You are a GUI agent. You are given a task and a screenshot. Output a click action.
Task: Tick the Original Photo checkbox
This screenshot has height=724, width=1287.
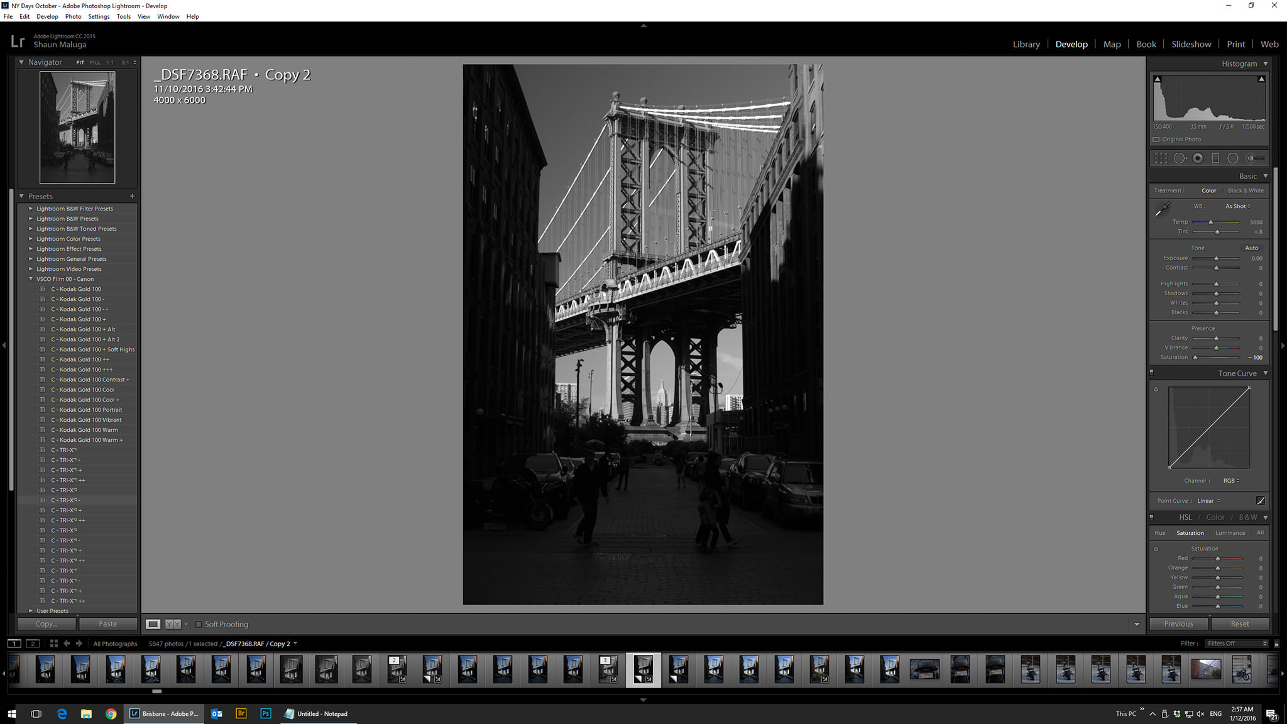[x=1156, y=140]
